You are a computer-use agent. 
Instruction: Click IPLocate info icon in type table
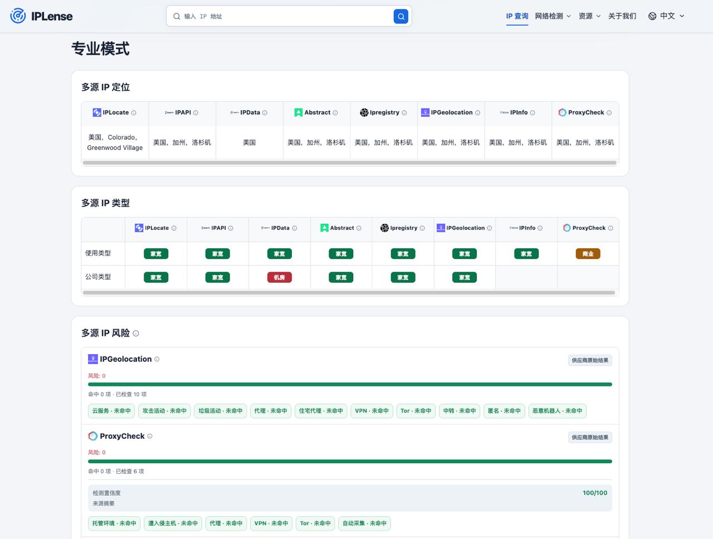(174, 228)
